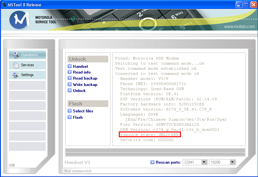The image size is (258, 177).
Task: Choose Handset under Unlock
Action: [x=81, y=67]
